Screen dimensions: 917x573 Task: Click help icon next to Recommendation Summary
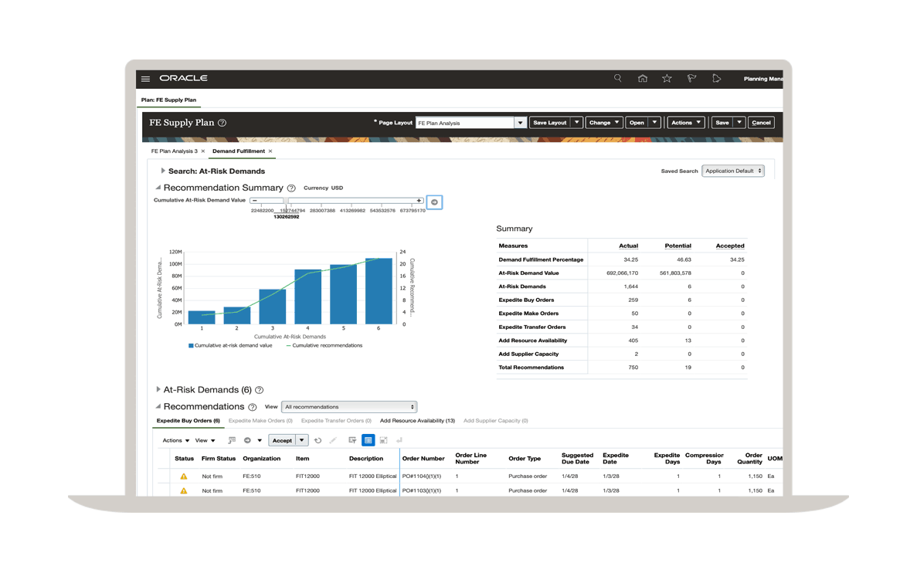(x=291, y=188)
